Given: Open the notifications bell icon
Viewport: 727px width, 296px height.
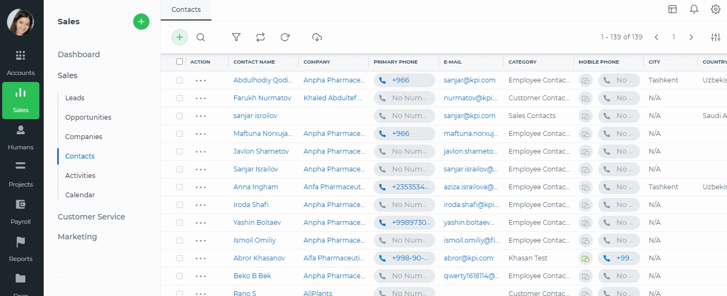Looking at the screenshot, I should (x=694, y=9).
